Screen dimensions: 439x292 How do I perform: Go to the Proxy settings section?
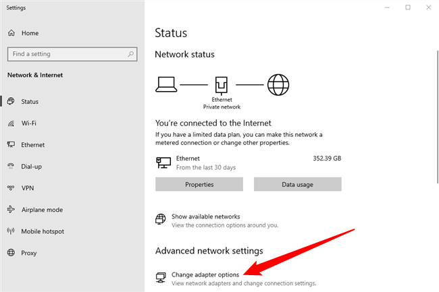pyautogui.click(x=30, y=253)
